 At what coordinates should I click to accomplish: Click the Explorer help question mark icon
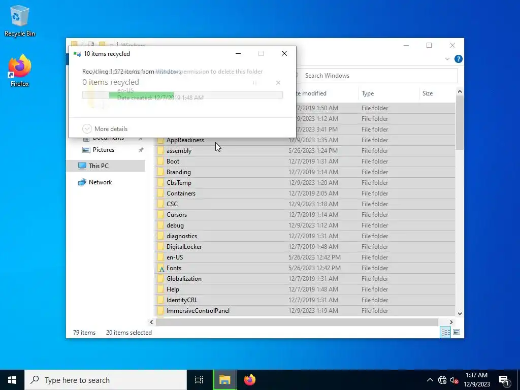click(459, 59)
